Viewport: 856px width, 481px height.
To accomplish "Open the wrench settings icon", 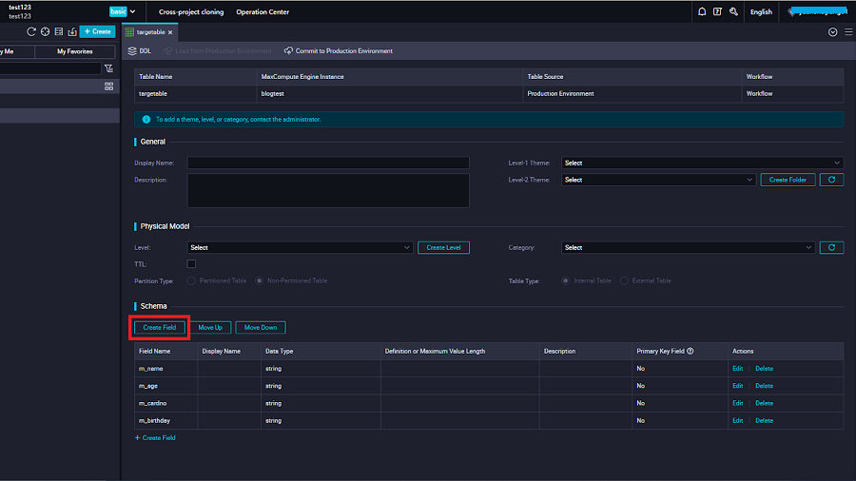I will (x=732, y=12).
